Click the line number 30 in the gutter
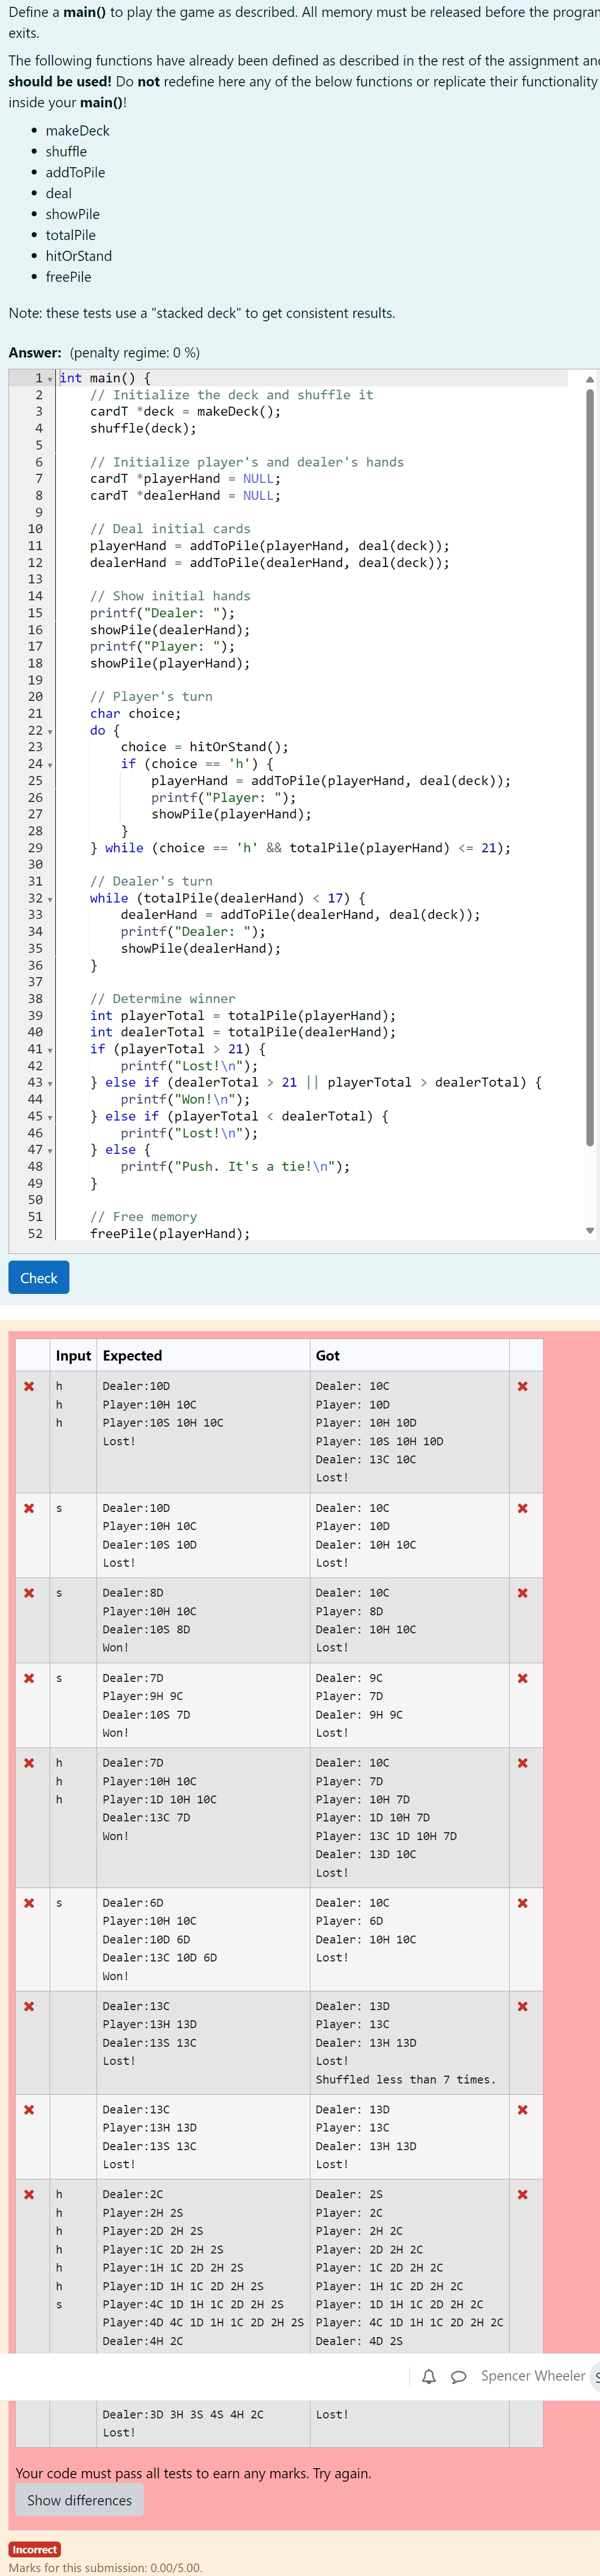The height and width of the screenshot is (2576, 600). pos(35,865)
